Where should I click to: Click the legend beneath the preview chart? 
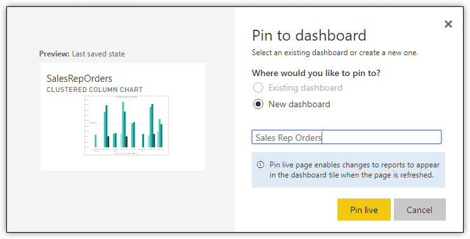pyautogui.click(x=126, y=153)
